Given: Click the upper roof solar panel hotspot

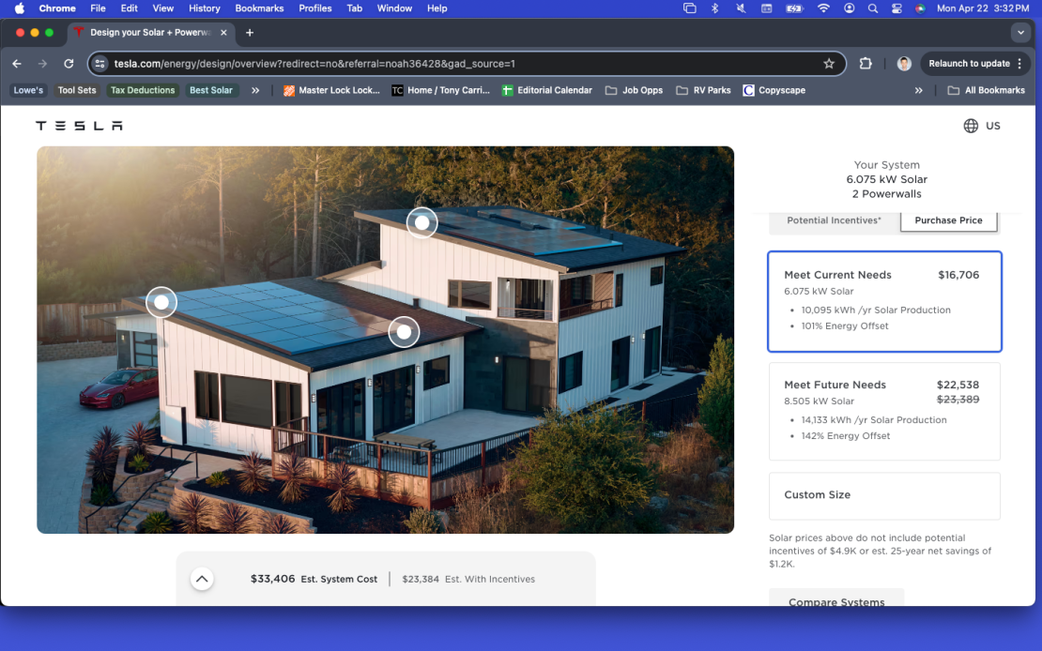Looking at the screenshot, I should [422, 223].
